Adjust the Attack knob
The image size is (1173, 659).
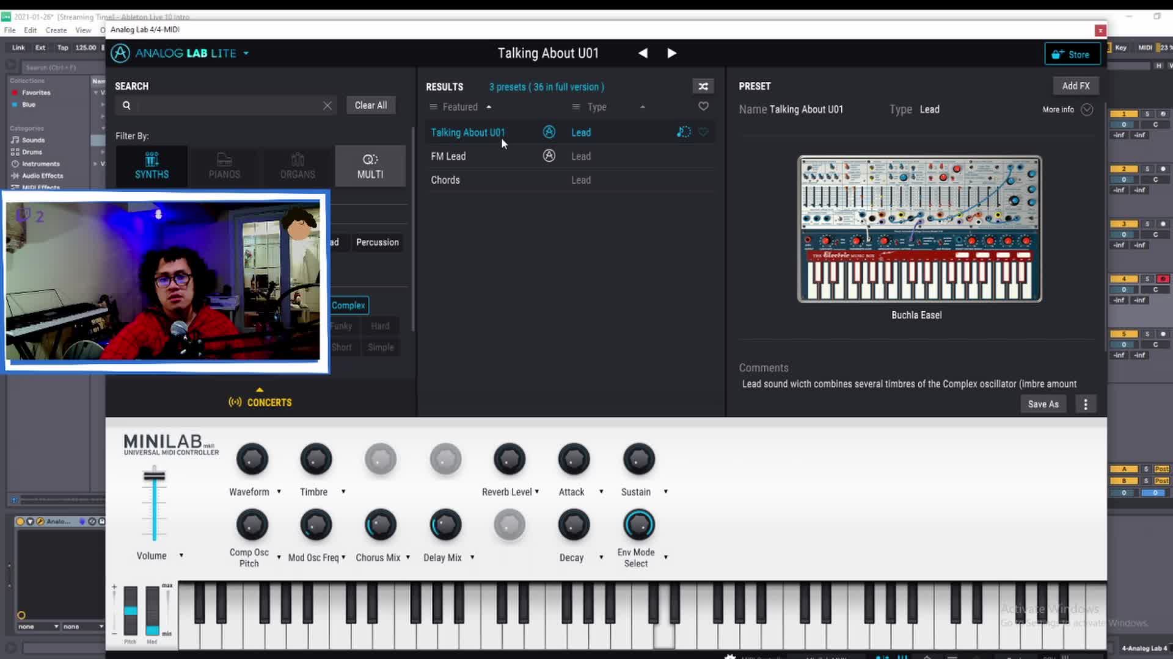coord(574,459)
